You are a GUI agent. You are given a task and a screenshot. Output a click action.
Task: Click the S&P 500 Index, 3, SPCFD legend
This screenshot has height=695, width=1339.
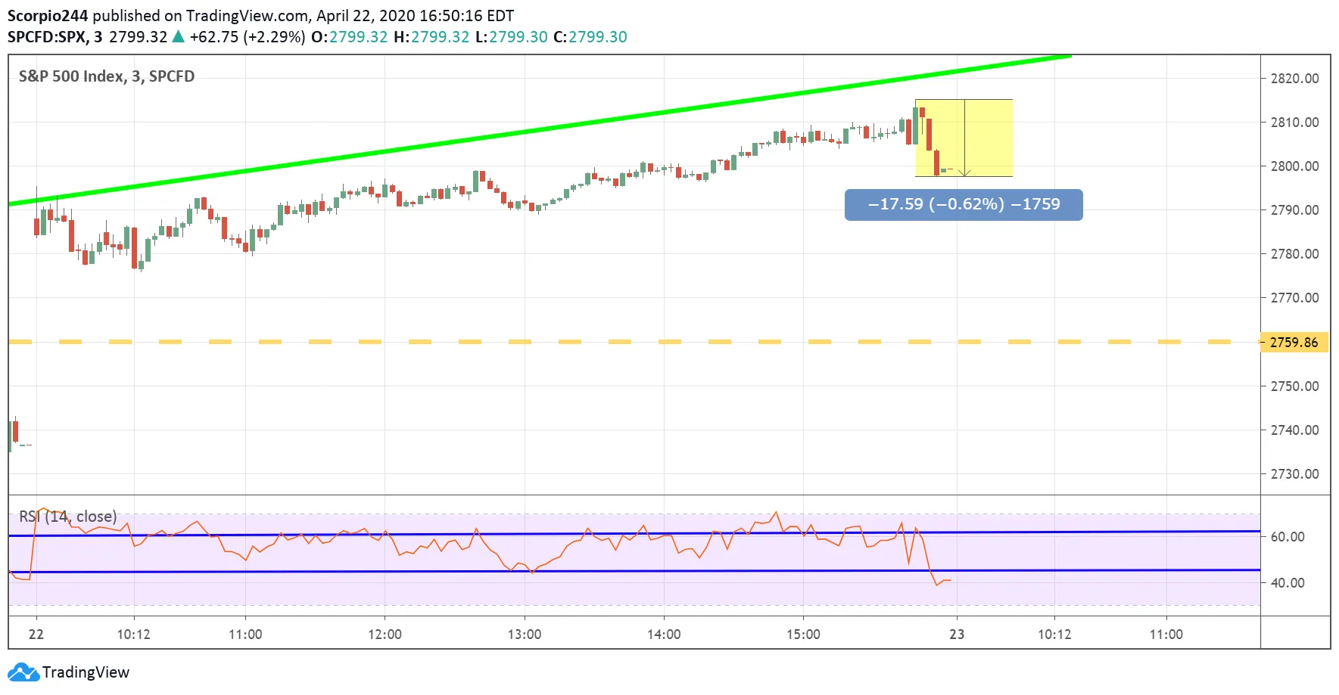point(107,76)
